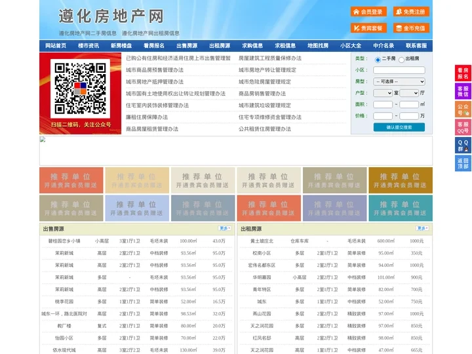Click first red-orange 推荐单位 banner in top row
The height and width of the screenshot is (354, 472).
(71, 180)
